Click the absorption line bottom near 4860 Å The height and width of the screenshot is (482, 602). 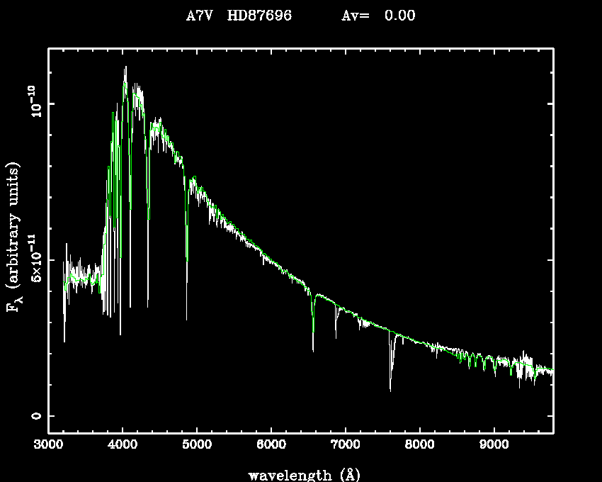(187, 318)
